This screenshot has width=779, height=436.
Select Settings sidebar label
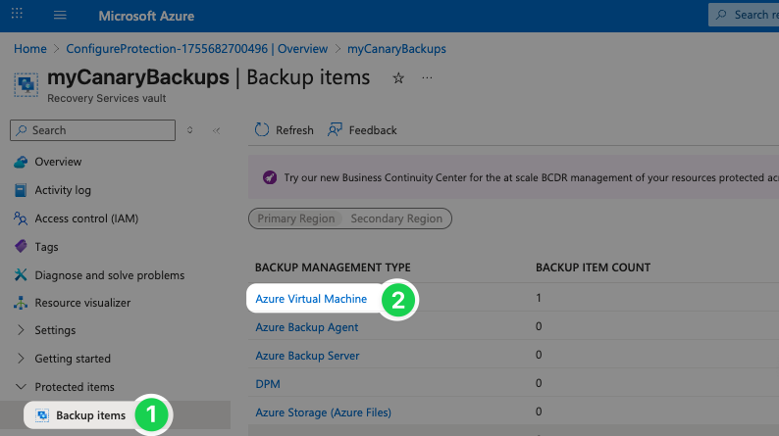(55, 330)
